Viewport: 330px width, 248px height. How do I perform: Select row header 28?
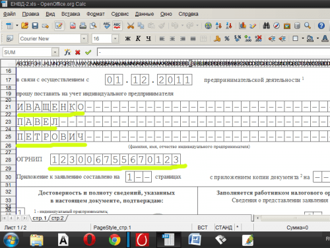tap(8, 159)
